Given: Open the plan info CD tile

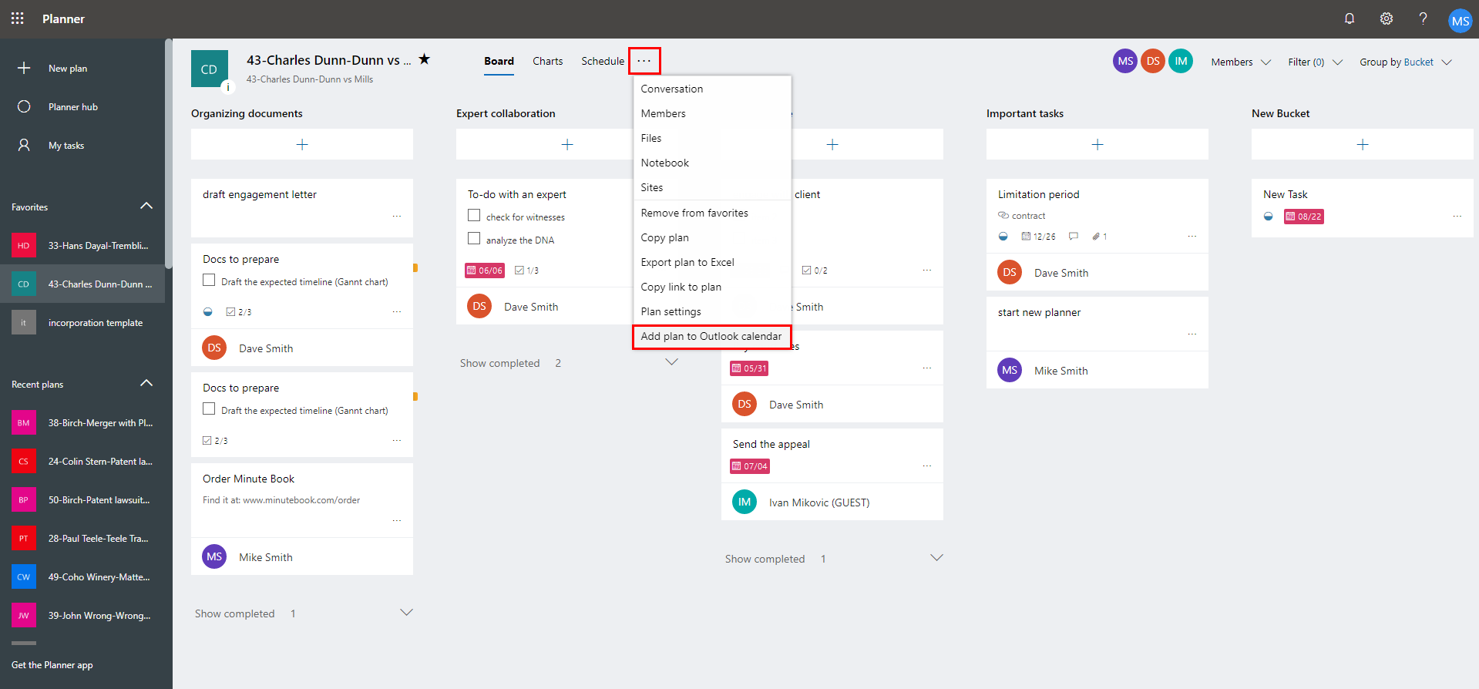Looking at the screenshot, I should (x=210, y=69).
